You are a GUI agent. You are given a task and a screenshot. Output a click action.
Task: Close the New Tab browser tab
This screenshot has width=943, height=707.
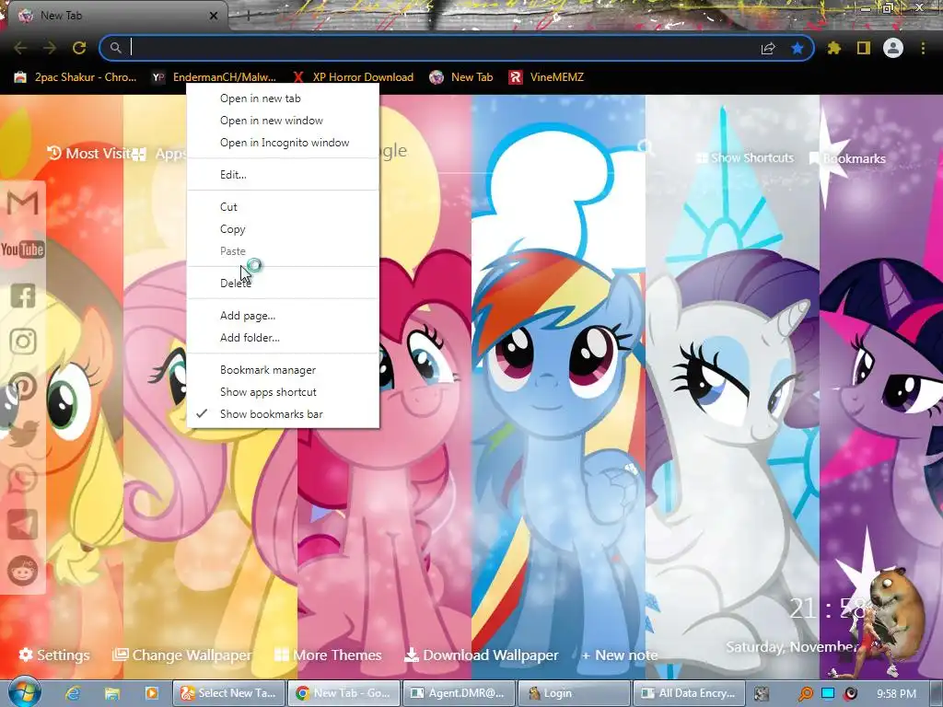(x=213, y=16)
